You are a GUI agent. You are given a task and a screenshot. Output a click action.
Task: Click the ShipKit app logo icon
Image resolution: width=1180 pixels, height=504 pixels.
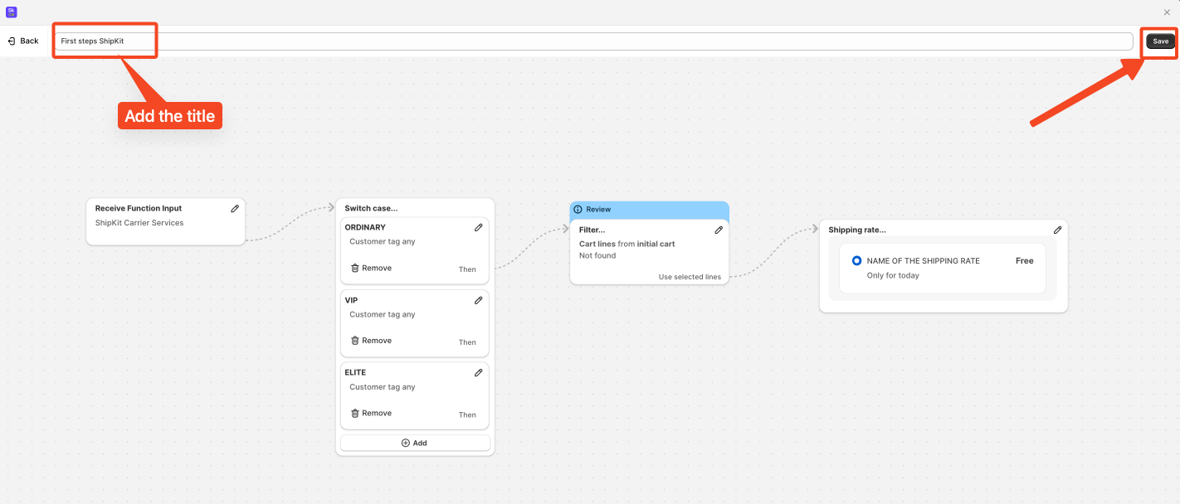pyautogui.click(x=11, y=12)
